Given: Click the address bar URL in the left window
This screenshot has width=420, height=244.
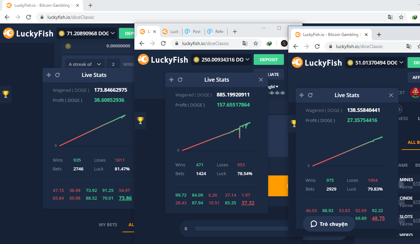Looking at the screenshot, I should pos(71,17).
